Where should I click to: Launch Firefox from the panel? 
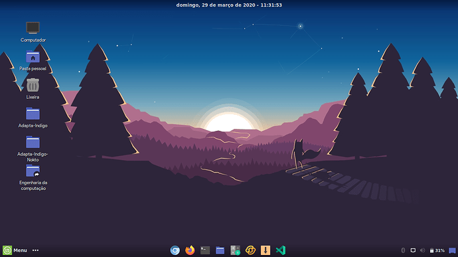(x=190, y=250)
